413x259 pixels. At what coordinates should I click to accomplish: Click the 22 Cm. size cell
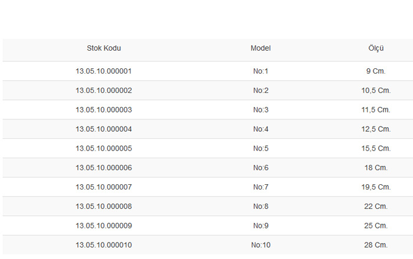click(376, 207)
